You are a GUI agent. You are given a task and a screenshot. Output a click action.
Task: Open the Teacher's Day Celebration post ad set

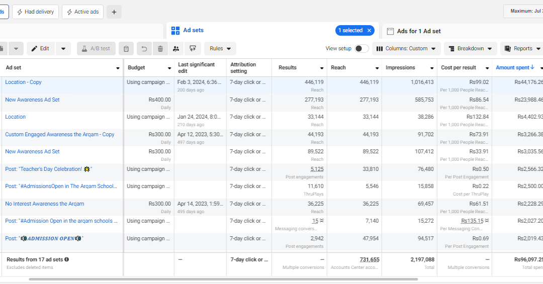[48, 169]
